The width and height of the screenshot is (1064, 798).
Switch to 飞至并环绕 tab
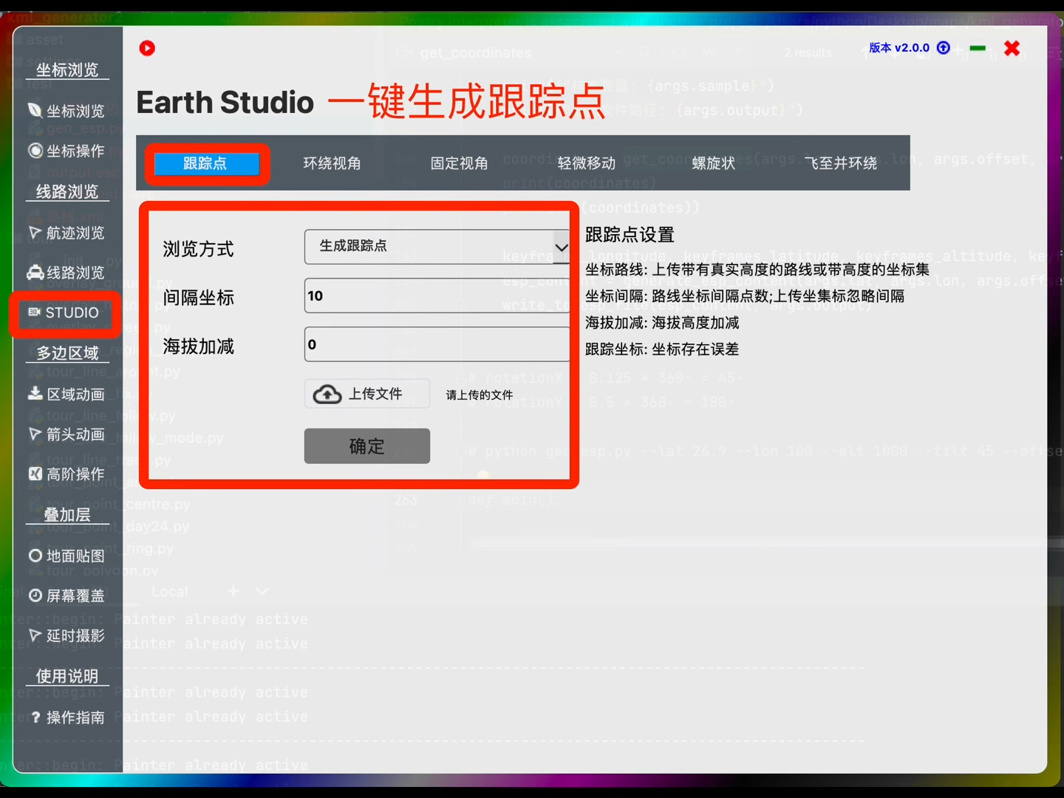click(x=841, y=163)
